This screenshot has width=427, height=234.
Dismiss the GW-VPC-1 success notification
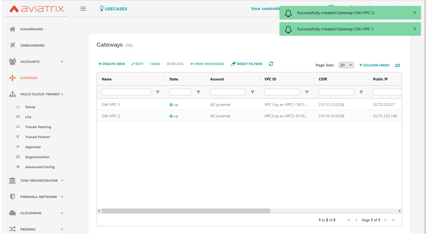tap(415, 29)
